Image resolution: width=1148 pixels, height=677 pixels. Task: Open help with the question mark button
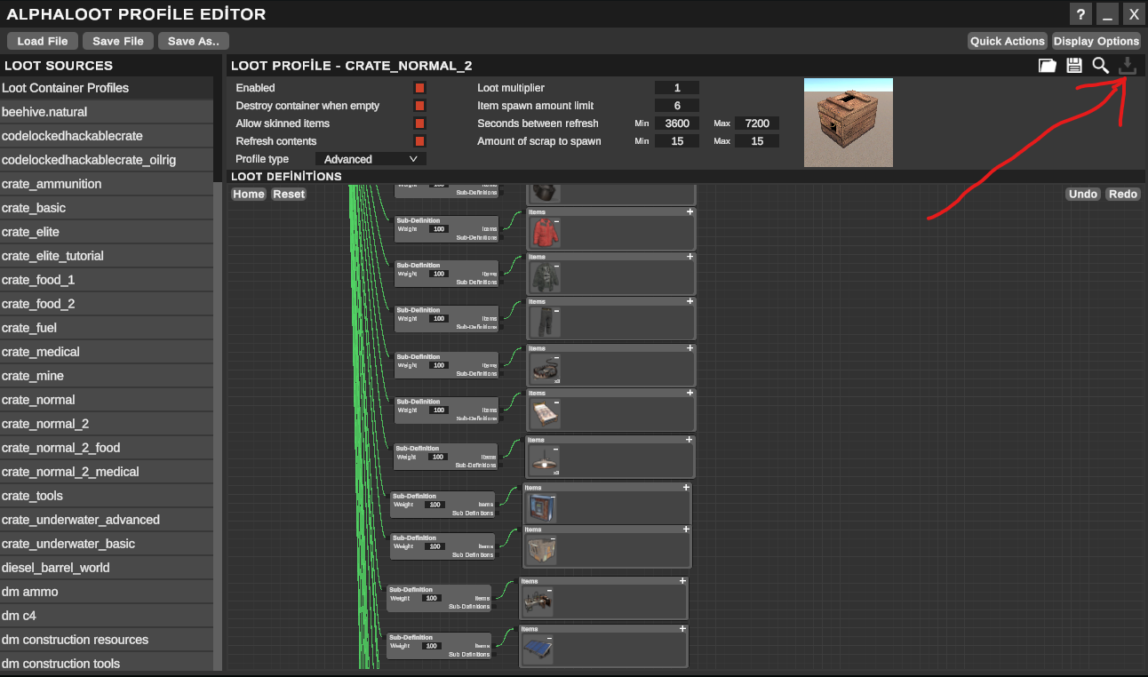click(1080, 13)
